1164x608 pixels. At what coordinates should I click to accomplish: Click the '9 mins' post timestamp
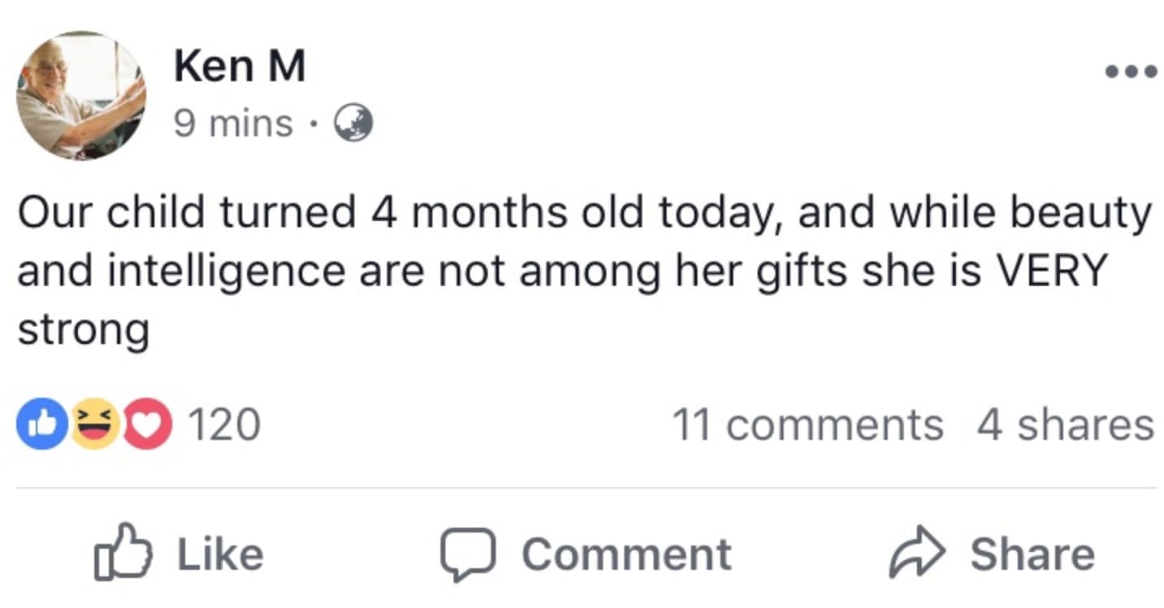(232, 124)
